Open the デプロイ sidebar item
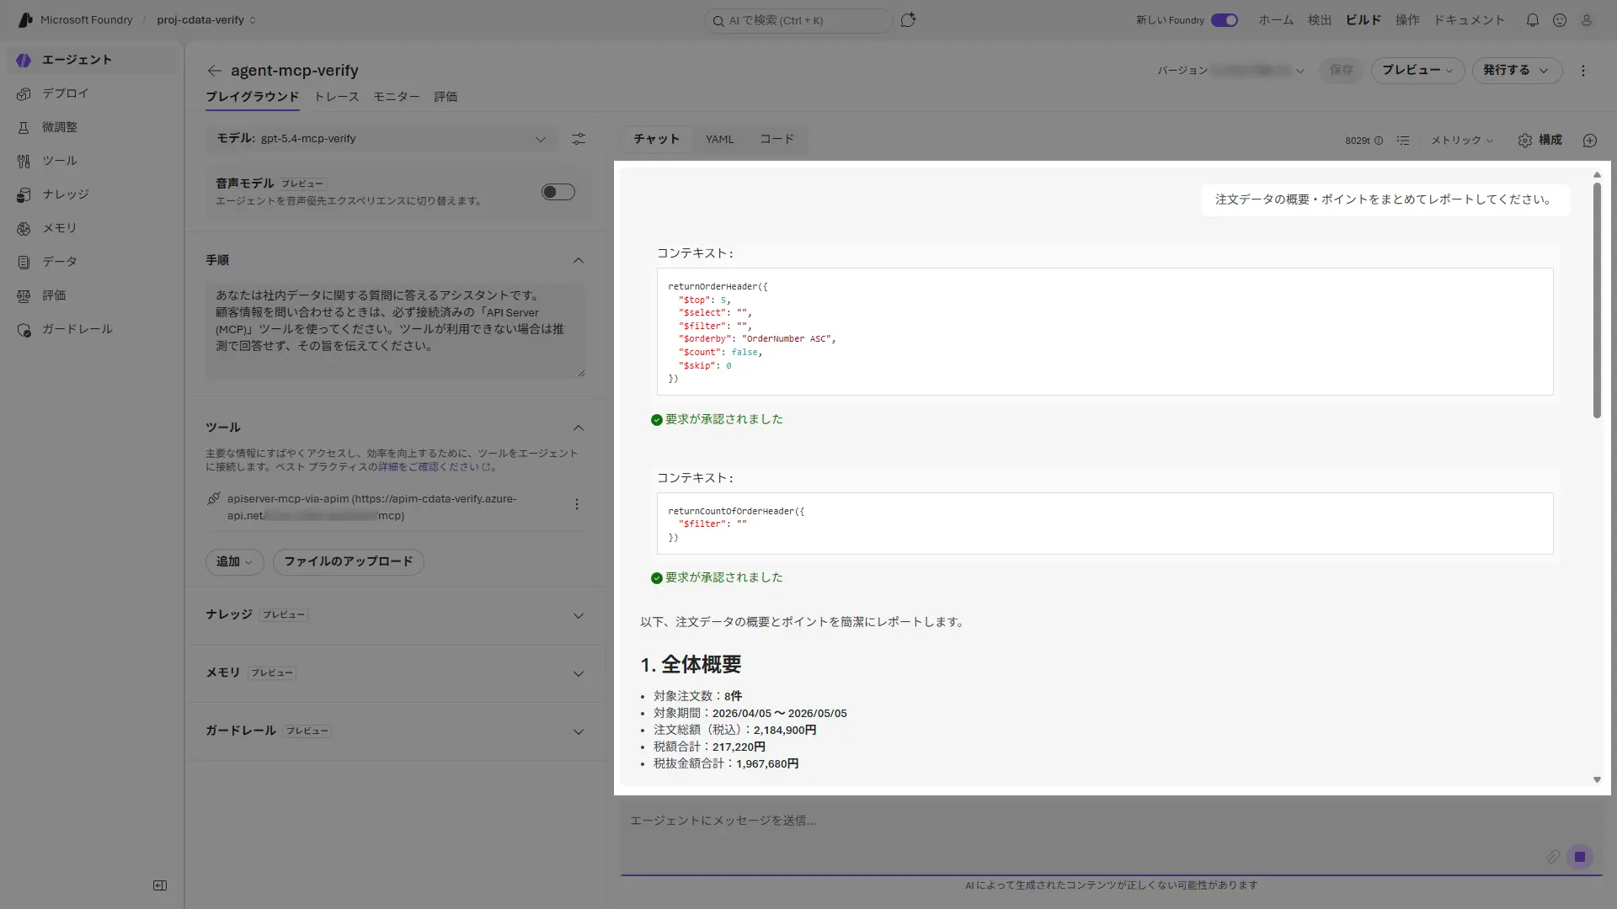 [x=92, y=93]
